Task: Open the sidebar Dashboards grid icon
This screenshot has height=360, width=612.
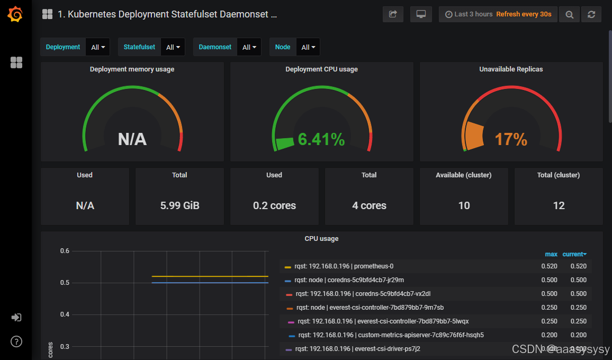Action: 16,62
